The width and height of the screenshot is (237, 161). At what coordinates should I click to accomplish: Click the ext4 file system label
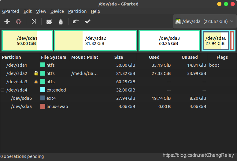pyautogui.click(x=51, y=98)
